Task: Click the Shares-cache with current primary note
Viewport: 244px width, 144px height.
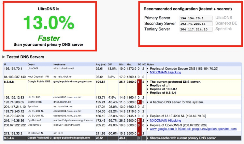Action: (183, 138)
